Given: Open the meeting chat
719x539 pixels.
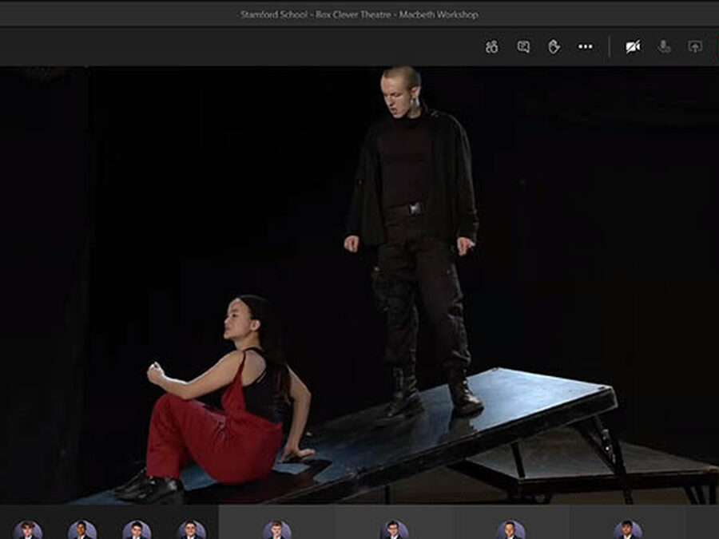Looking at the screenshot, I should [x=523, y=47].
